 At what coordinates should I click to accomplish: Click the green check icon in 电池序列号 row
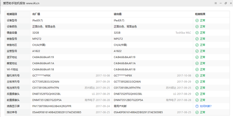click(x=197, y=88)
